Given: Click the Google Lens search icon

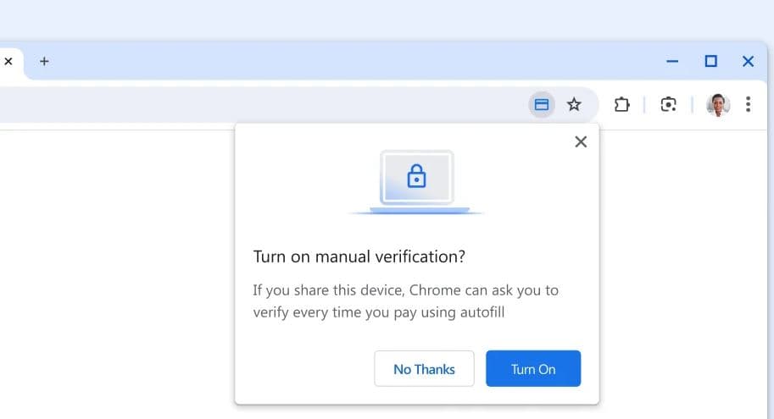Looking at the screenshot, I should pos(668,105).
